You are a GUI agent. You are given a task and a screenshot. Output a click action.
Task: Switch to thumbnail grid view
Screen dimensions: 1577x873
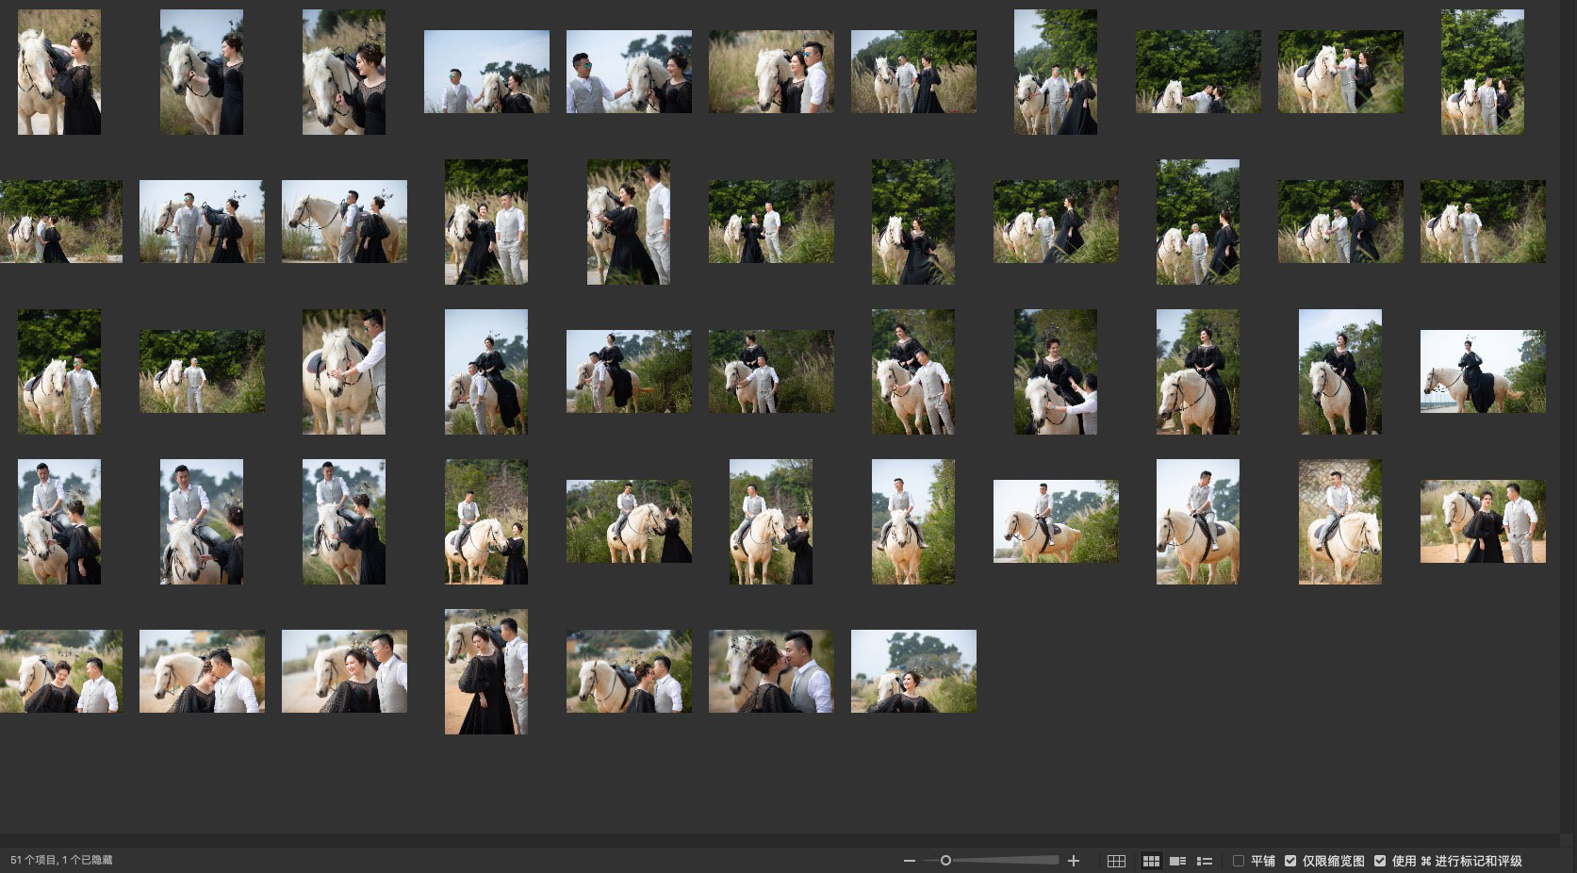point(1151,861)
